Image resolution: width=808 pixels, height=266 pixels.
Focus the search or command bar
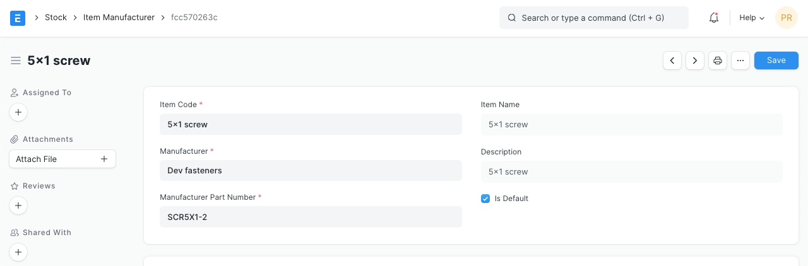click(x=593, y=18)
